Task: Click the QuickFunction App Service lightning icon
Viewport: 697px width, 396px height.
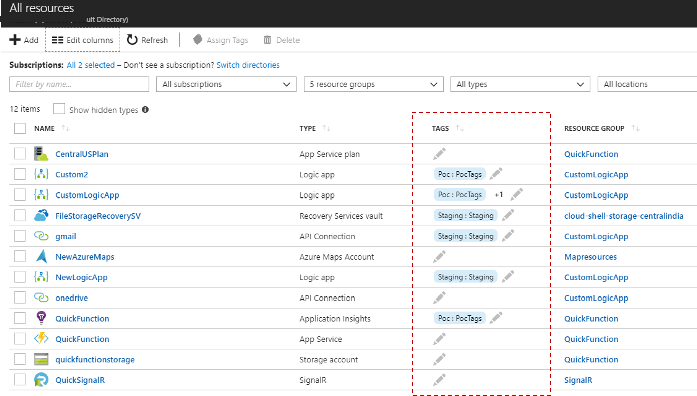Action: point(41,339)
